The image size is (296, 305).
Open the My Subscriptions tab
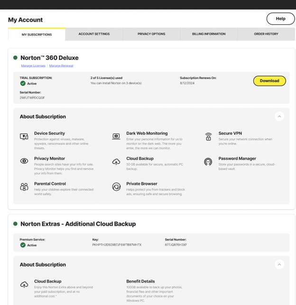click(37, 35)
